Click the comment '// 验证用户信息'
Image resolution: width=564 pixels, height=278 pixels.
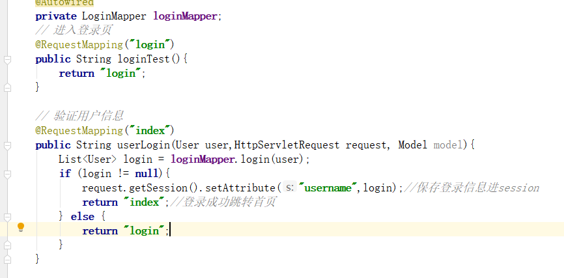click(x=79, y=116)
